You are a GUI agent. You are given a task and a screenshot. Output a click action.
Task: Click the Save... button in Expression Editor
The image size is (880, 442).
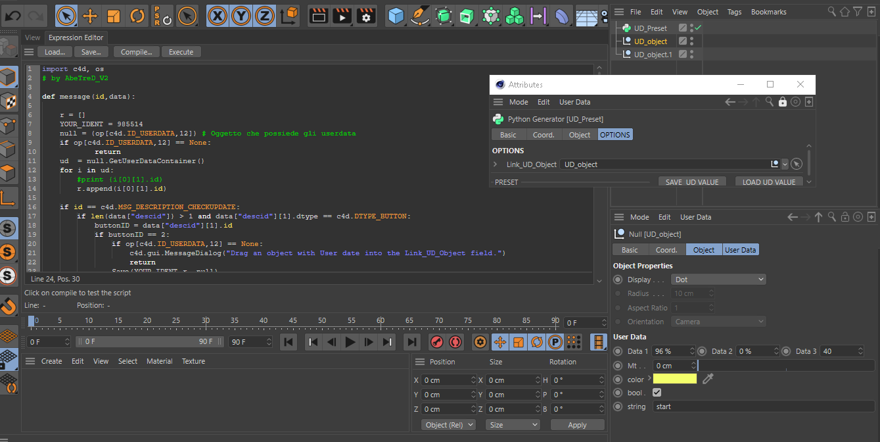(x=91, y=52)
